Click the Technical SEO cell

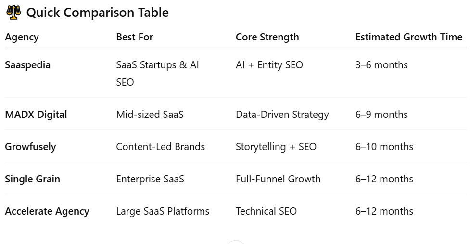pos(266,211)
